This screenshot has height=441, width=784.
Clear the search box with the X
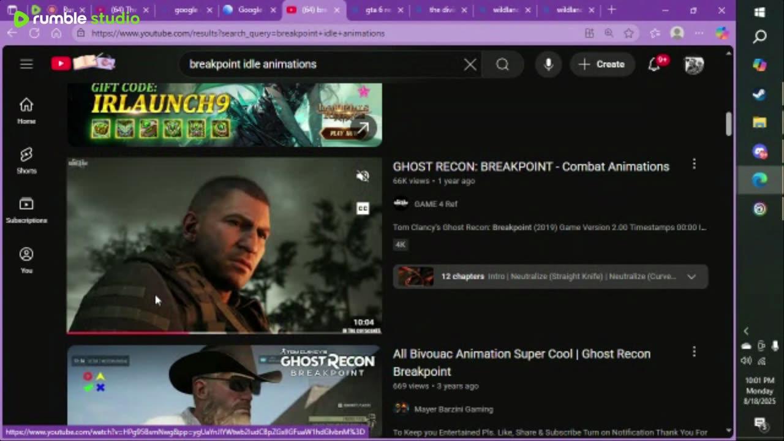(470, 64)
